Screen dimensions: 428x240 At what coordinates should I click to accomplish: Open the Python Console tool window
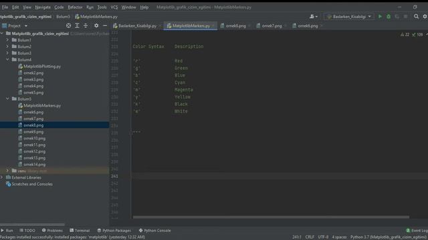154,231
